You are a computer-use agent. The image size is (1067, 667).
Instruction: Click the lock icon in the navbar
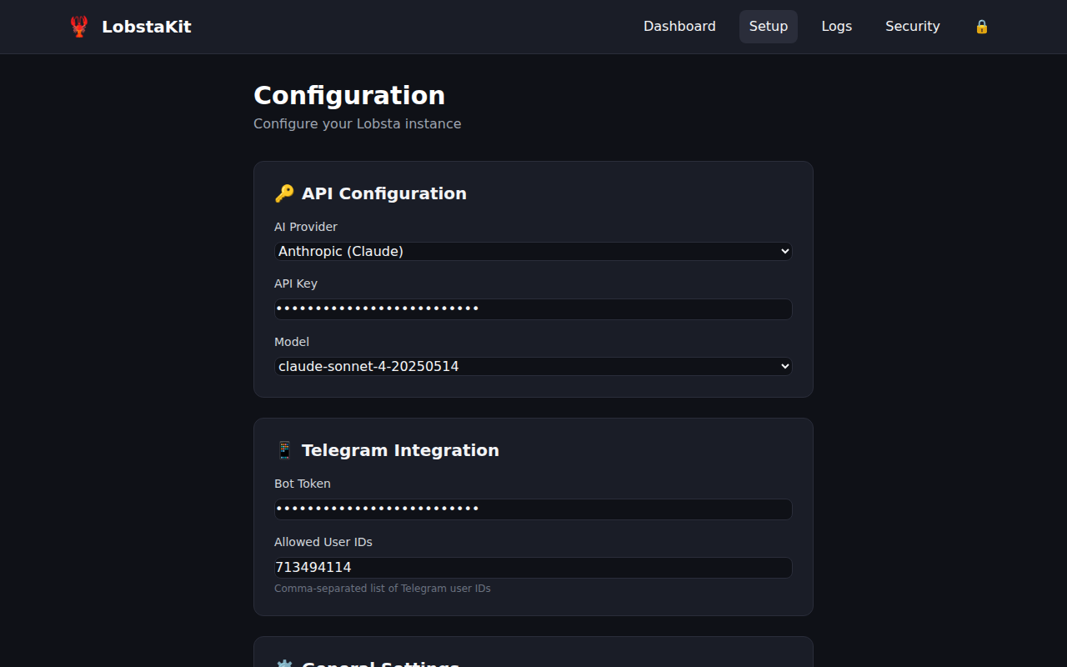click(x=981, y=26)
